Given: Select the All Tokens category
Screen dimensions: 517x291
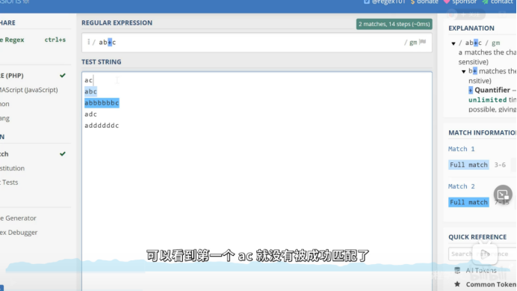Looking at the screenshot, I should [x=481, y=270].
